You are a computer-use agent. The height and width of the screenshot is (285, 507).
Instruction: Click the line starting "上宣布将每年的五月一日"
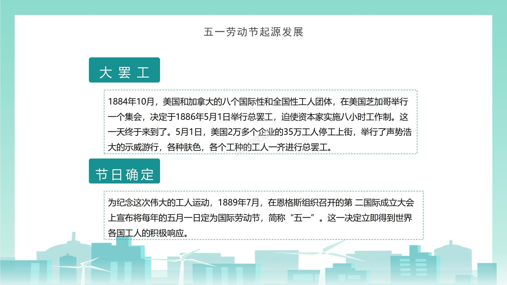(x=260, y=218)
